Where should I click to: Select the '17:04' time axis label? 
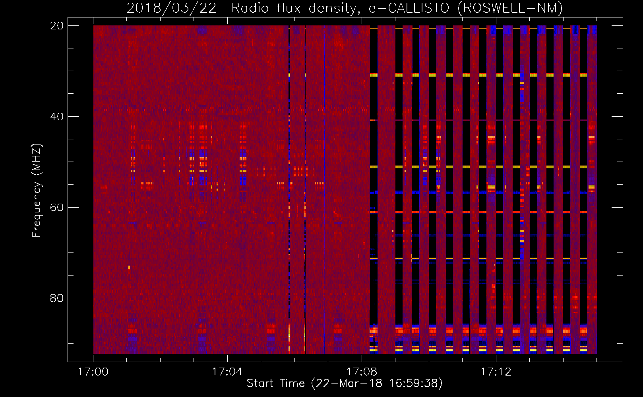pyautogui.click(x=227, y=372)
